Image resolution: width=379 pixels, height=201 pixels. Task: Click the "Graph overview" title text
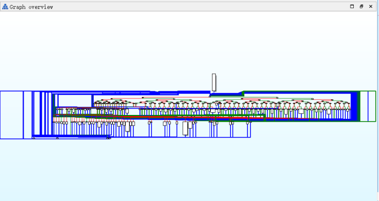point(31,7)
